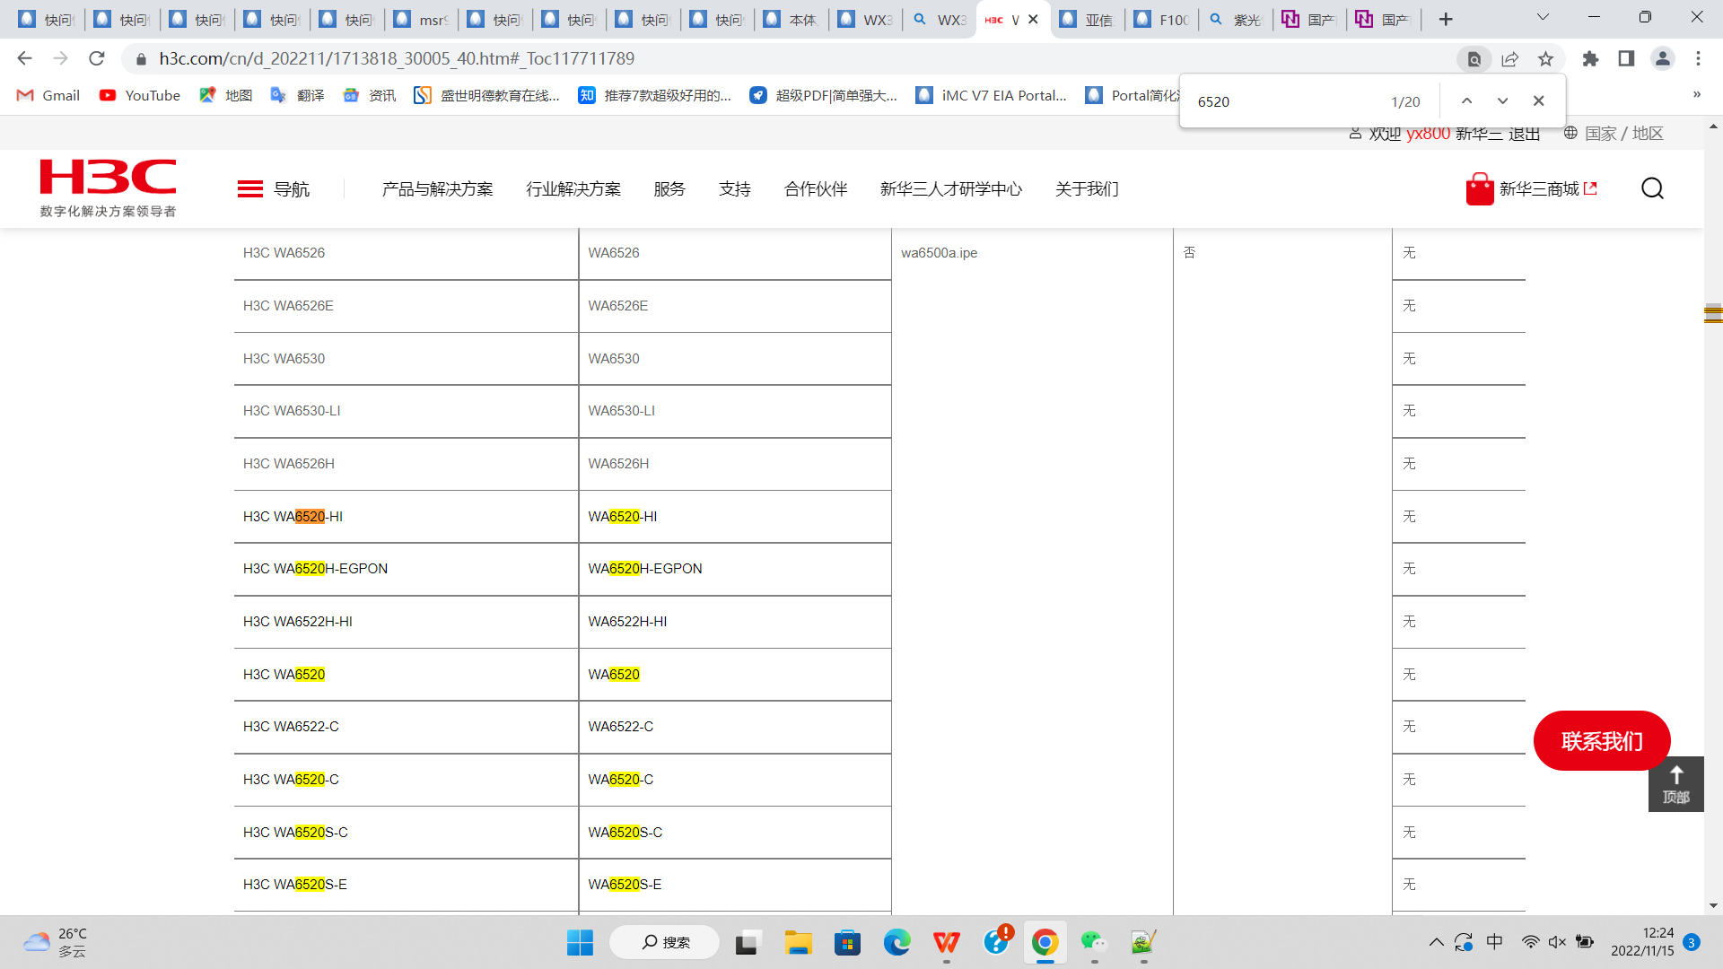This screenshot has height=969, width=1723.
Task: Open the 支持 navigation menu
Action: 734,189
